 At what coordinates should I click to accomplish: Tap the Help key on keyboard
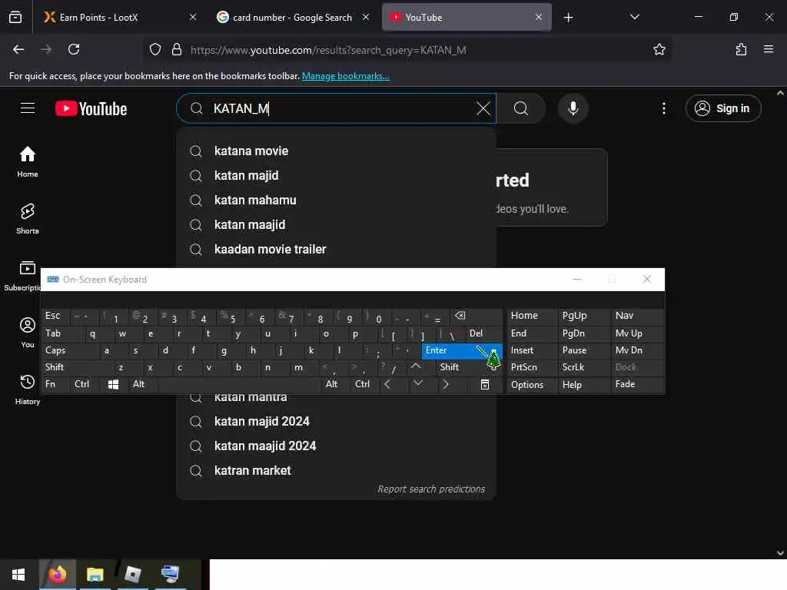click(583, 384)
